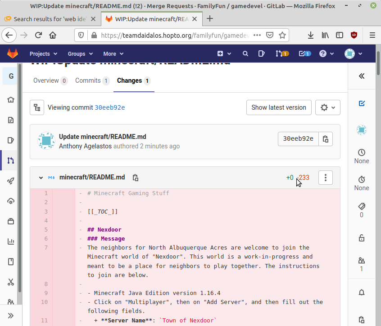
Task: Open the GitLab logo home link
Action: tap(13, 54)
